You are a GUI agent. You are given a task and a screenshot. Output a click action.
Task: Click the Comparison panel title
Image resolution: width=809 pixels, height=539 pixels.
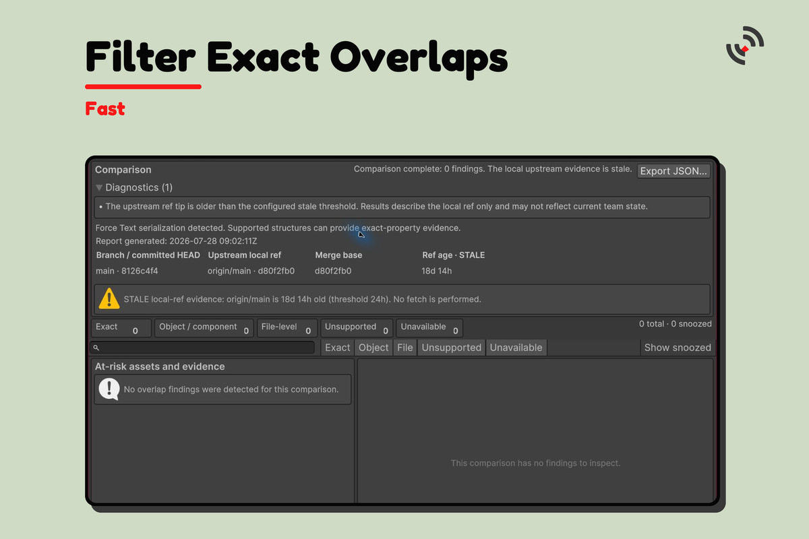point(123,170)
